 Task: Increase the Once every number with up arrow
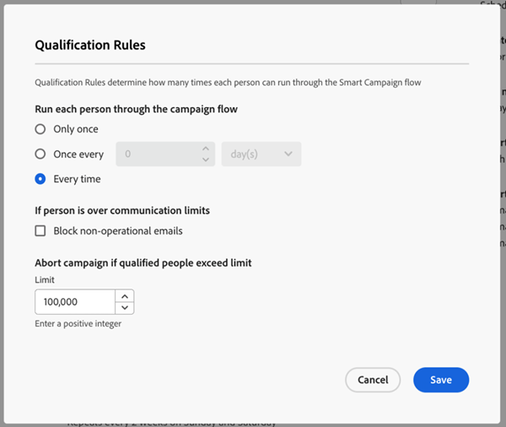tap(206, 149)
